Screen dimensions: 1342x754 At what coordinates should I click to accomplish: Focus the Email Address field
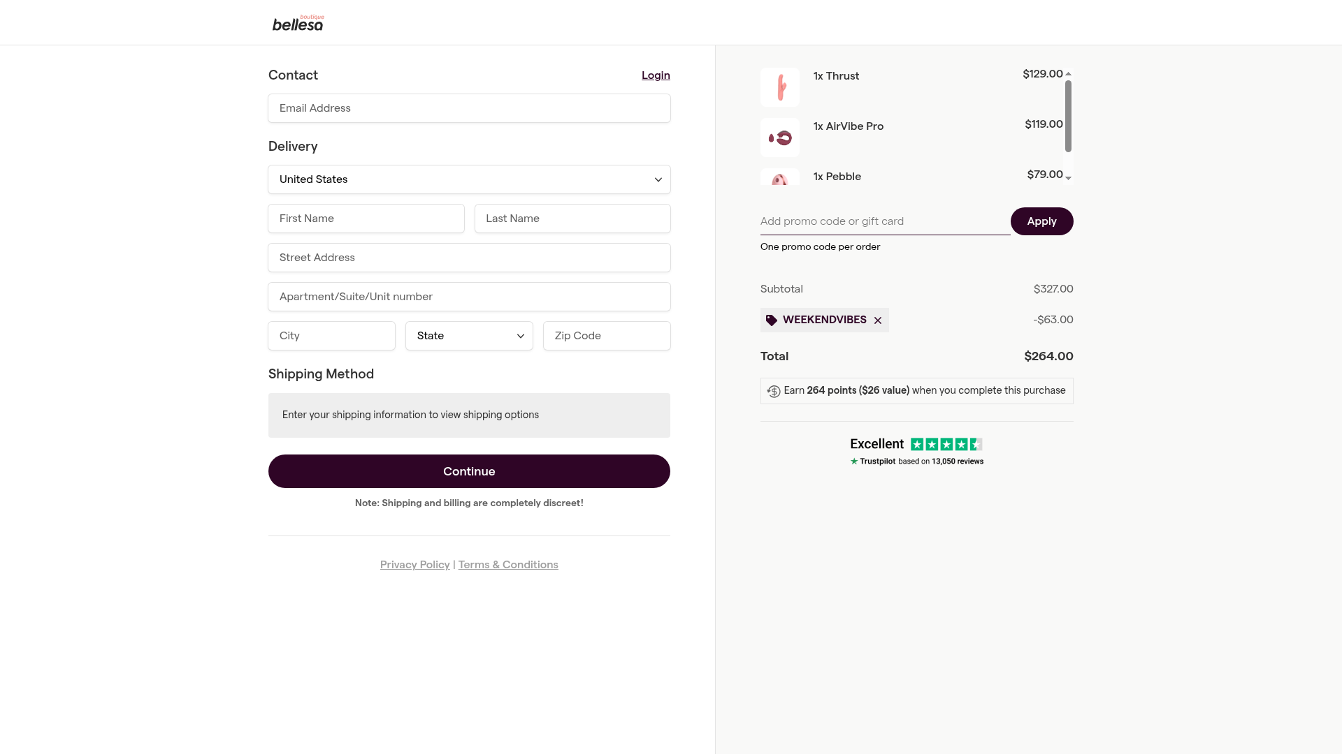pos(469,108)
